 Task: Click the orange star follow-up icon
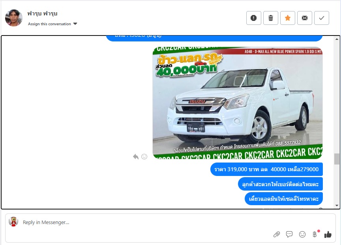coord(288,18)
